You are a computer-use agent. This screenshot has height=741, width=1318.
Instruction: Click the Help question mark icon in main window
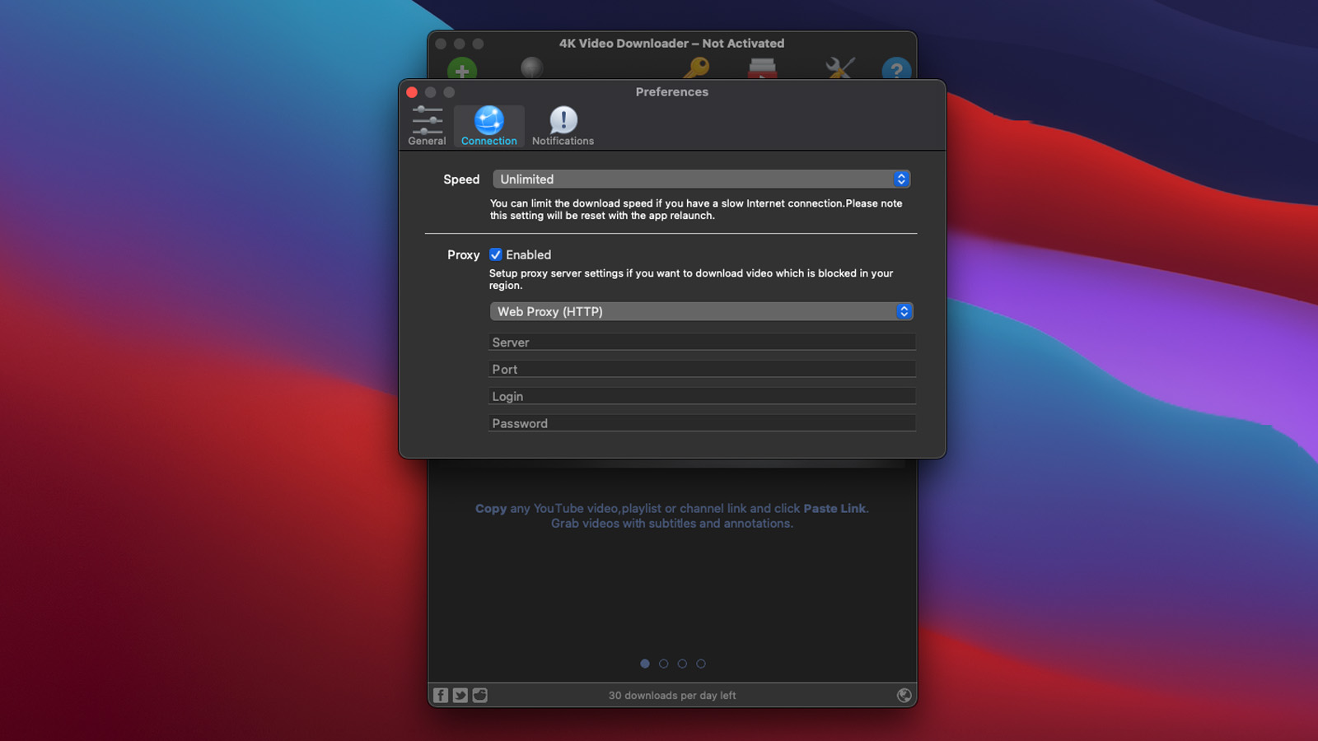(x=896, y=68)
